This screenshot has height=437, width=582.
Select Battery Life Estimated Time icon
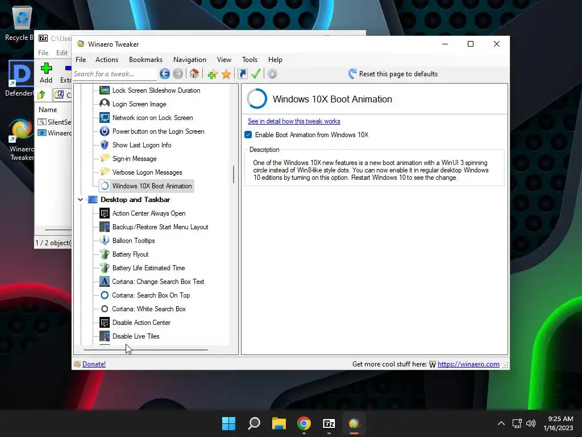(x=105, y=268)
